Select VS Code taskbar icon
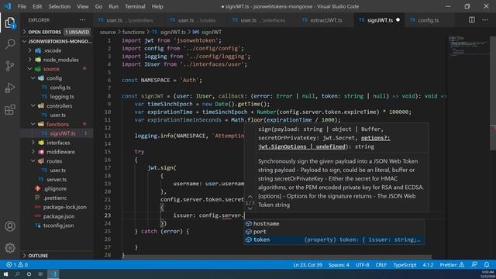The image size is (496, 279). [x=53, y=274]
